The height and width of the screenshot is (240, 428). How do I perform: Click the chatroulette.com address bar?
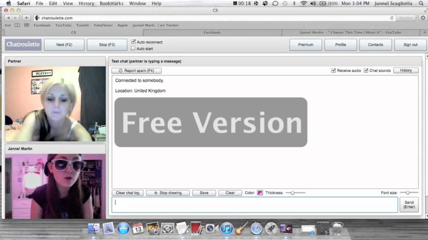[x=214, y=18]
